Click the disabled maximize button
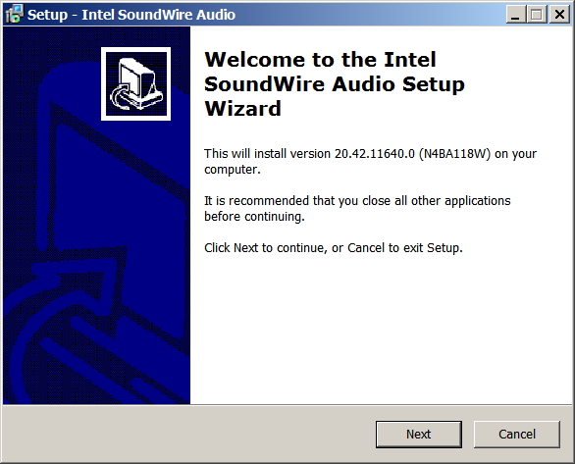 coord(537,15)
